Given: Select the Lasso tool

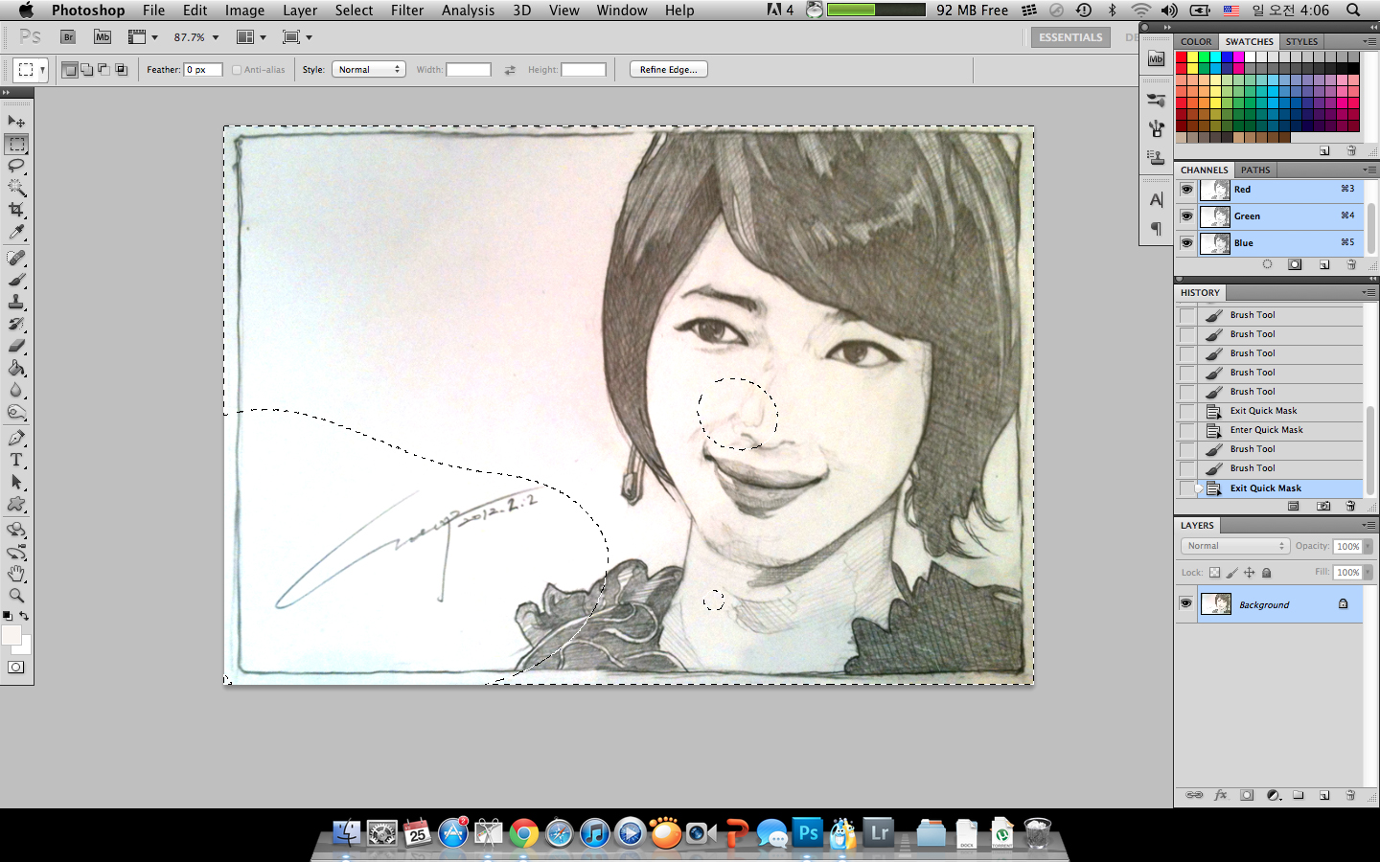Looking at the screenshot, I should tap(16, 166).
